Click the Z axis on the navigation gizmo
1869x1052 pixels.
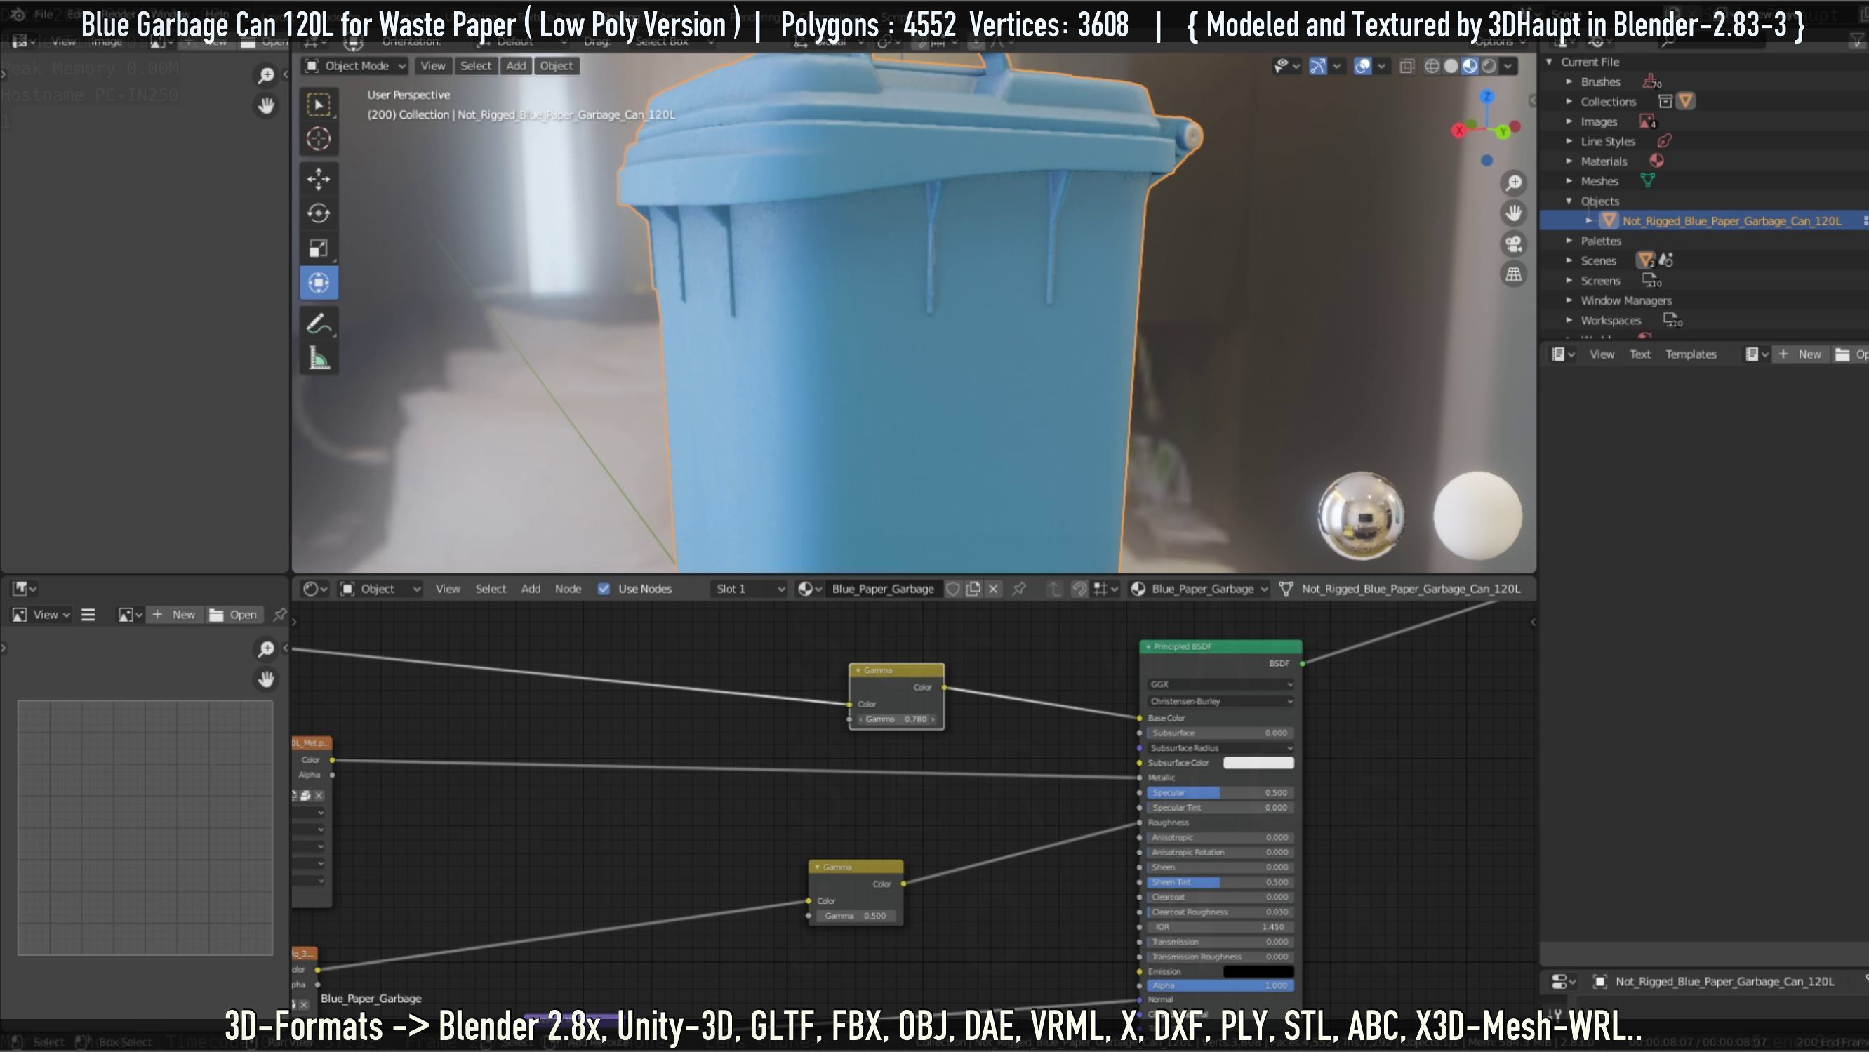[1487, 96]
